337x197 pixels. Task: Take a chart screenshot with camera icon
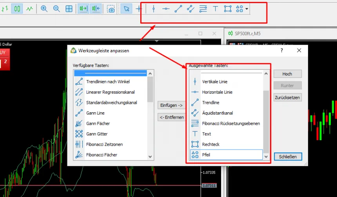[111, 9]
